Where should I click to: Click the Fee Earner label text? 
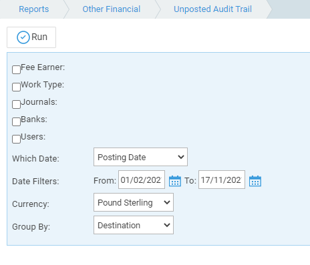(43, 67)
